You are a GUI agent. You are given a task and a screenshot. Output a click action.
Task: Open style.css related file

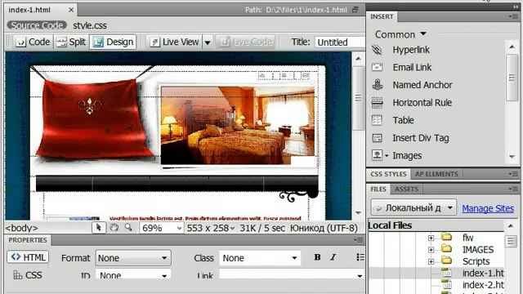90,25
